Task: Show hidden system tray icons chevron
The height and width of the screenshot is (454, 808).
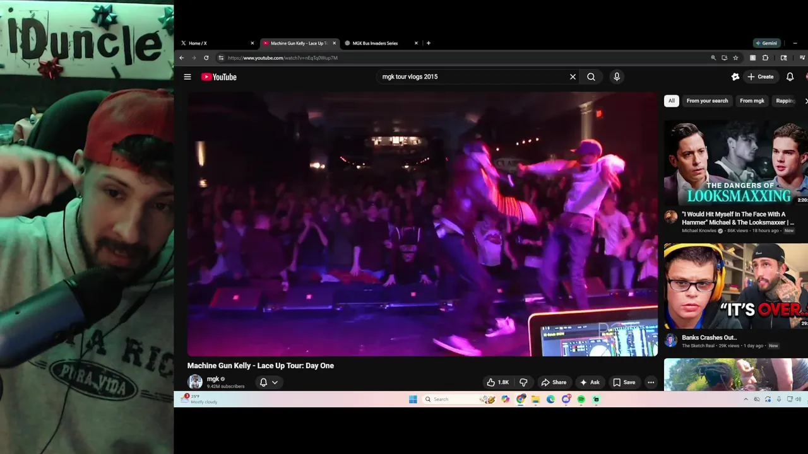Action: coord(746,399)
